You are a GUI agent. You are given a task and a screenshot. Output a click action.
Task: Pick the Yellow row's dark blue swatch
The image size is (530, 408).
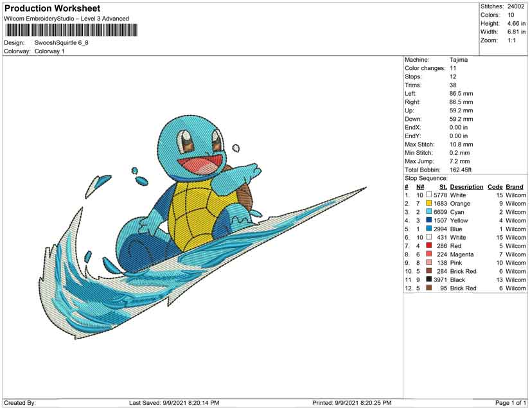(x=429, y=220)
